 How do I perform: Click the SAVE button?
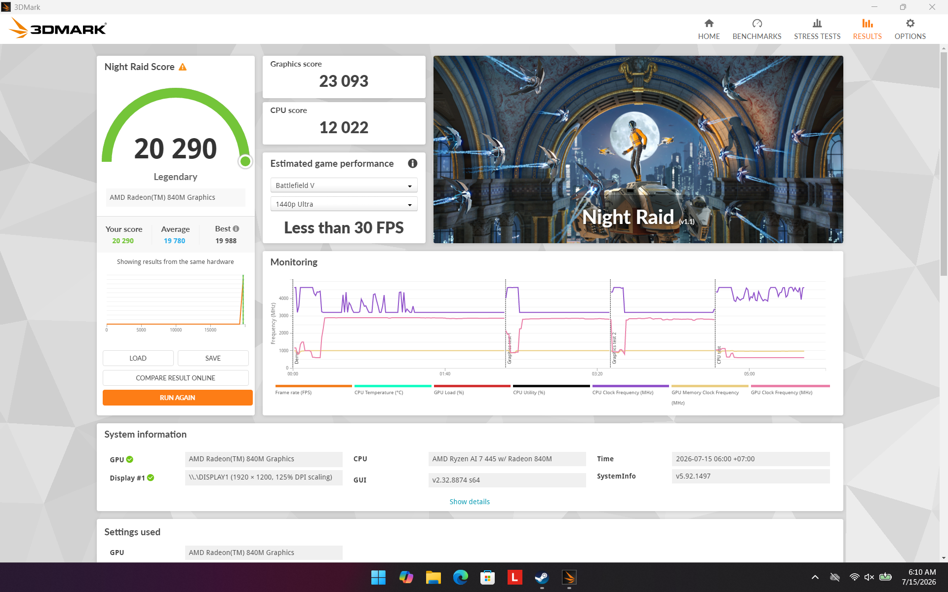pos(213,358)
